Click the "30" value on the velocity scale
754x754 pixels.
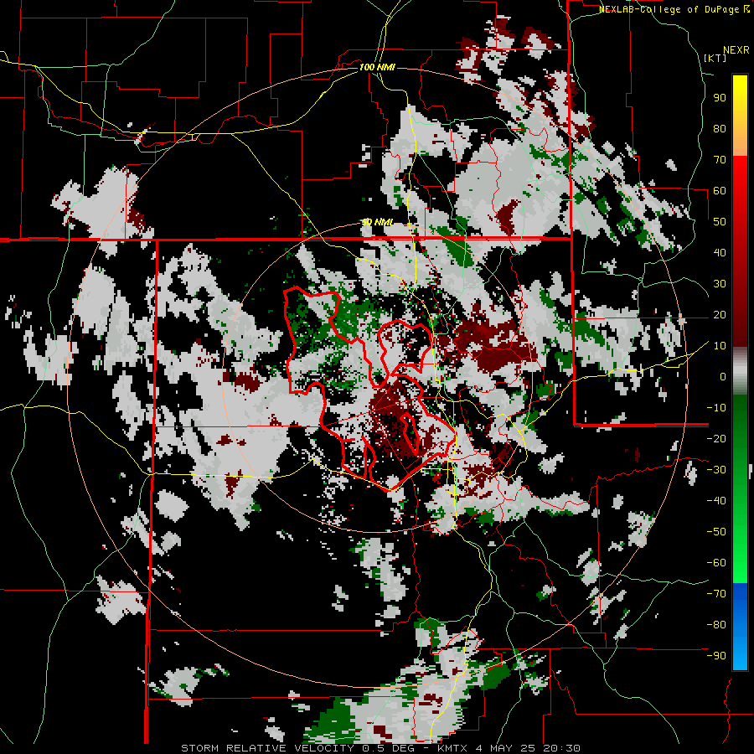click(720, 284)
